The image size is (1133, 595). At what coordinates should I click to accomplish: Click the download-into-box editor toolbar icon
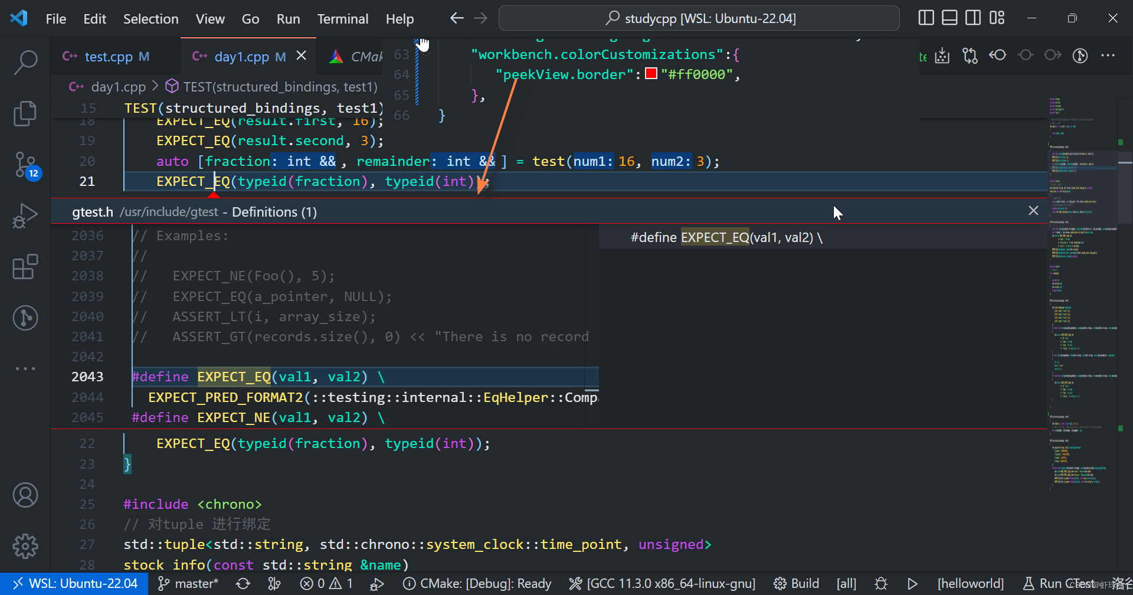[x=942, y=55]
